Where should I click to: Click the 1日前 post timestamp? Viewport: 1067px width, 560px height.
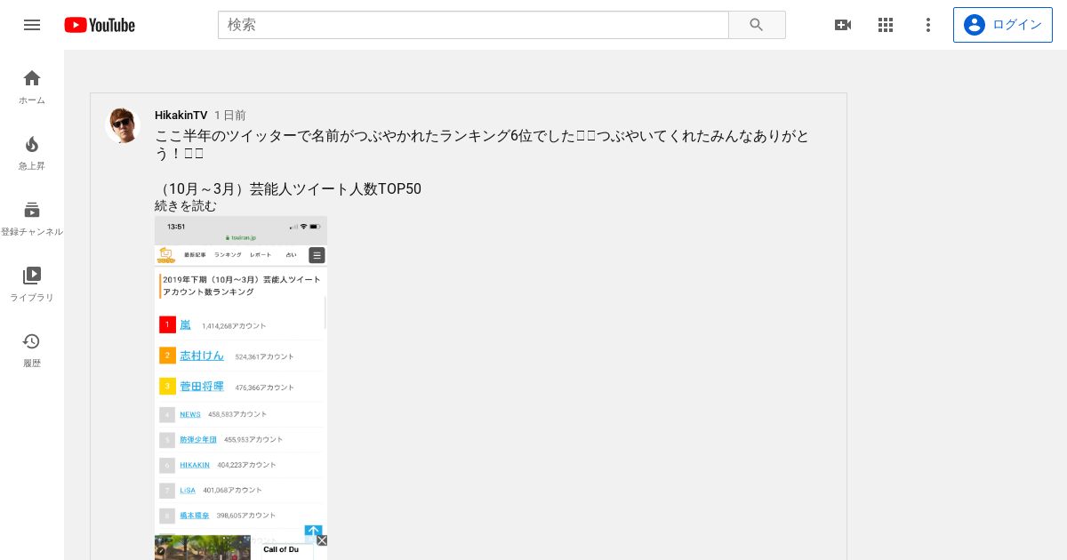point(230,116)
